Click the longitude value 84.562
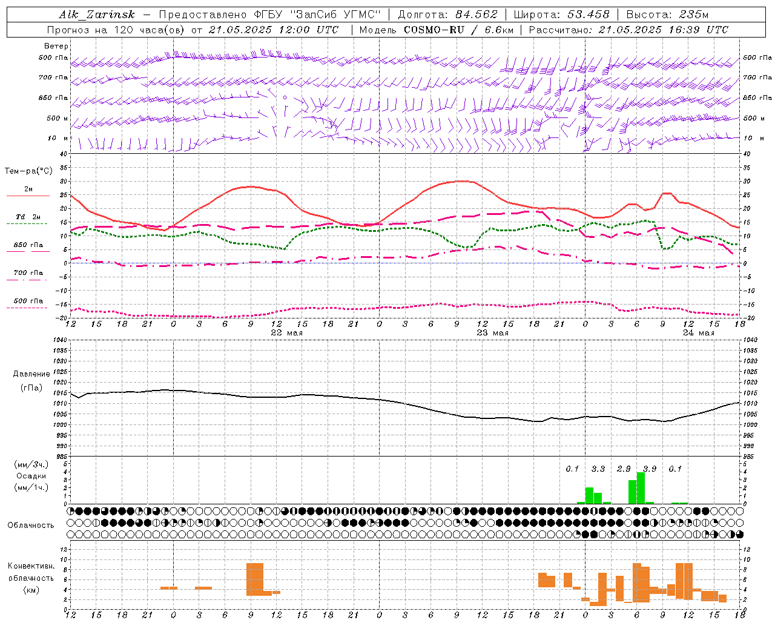This screenshot has width=775, height=620. coord(477,15)
